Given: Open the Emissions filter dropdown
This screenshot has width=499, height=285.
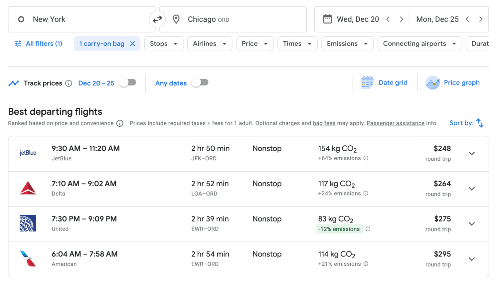Looking at the screenshot, I should 347,44.
